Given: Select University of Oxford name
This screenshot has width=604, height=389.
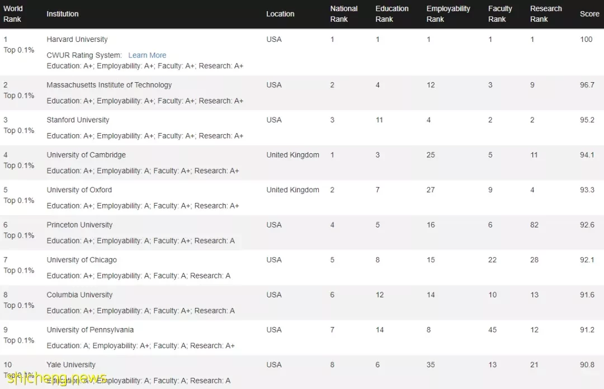Looking at the screenshot, I should point(79,190).
